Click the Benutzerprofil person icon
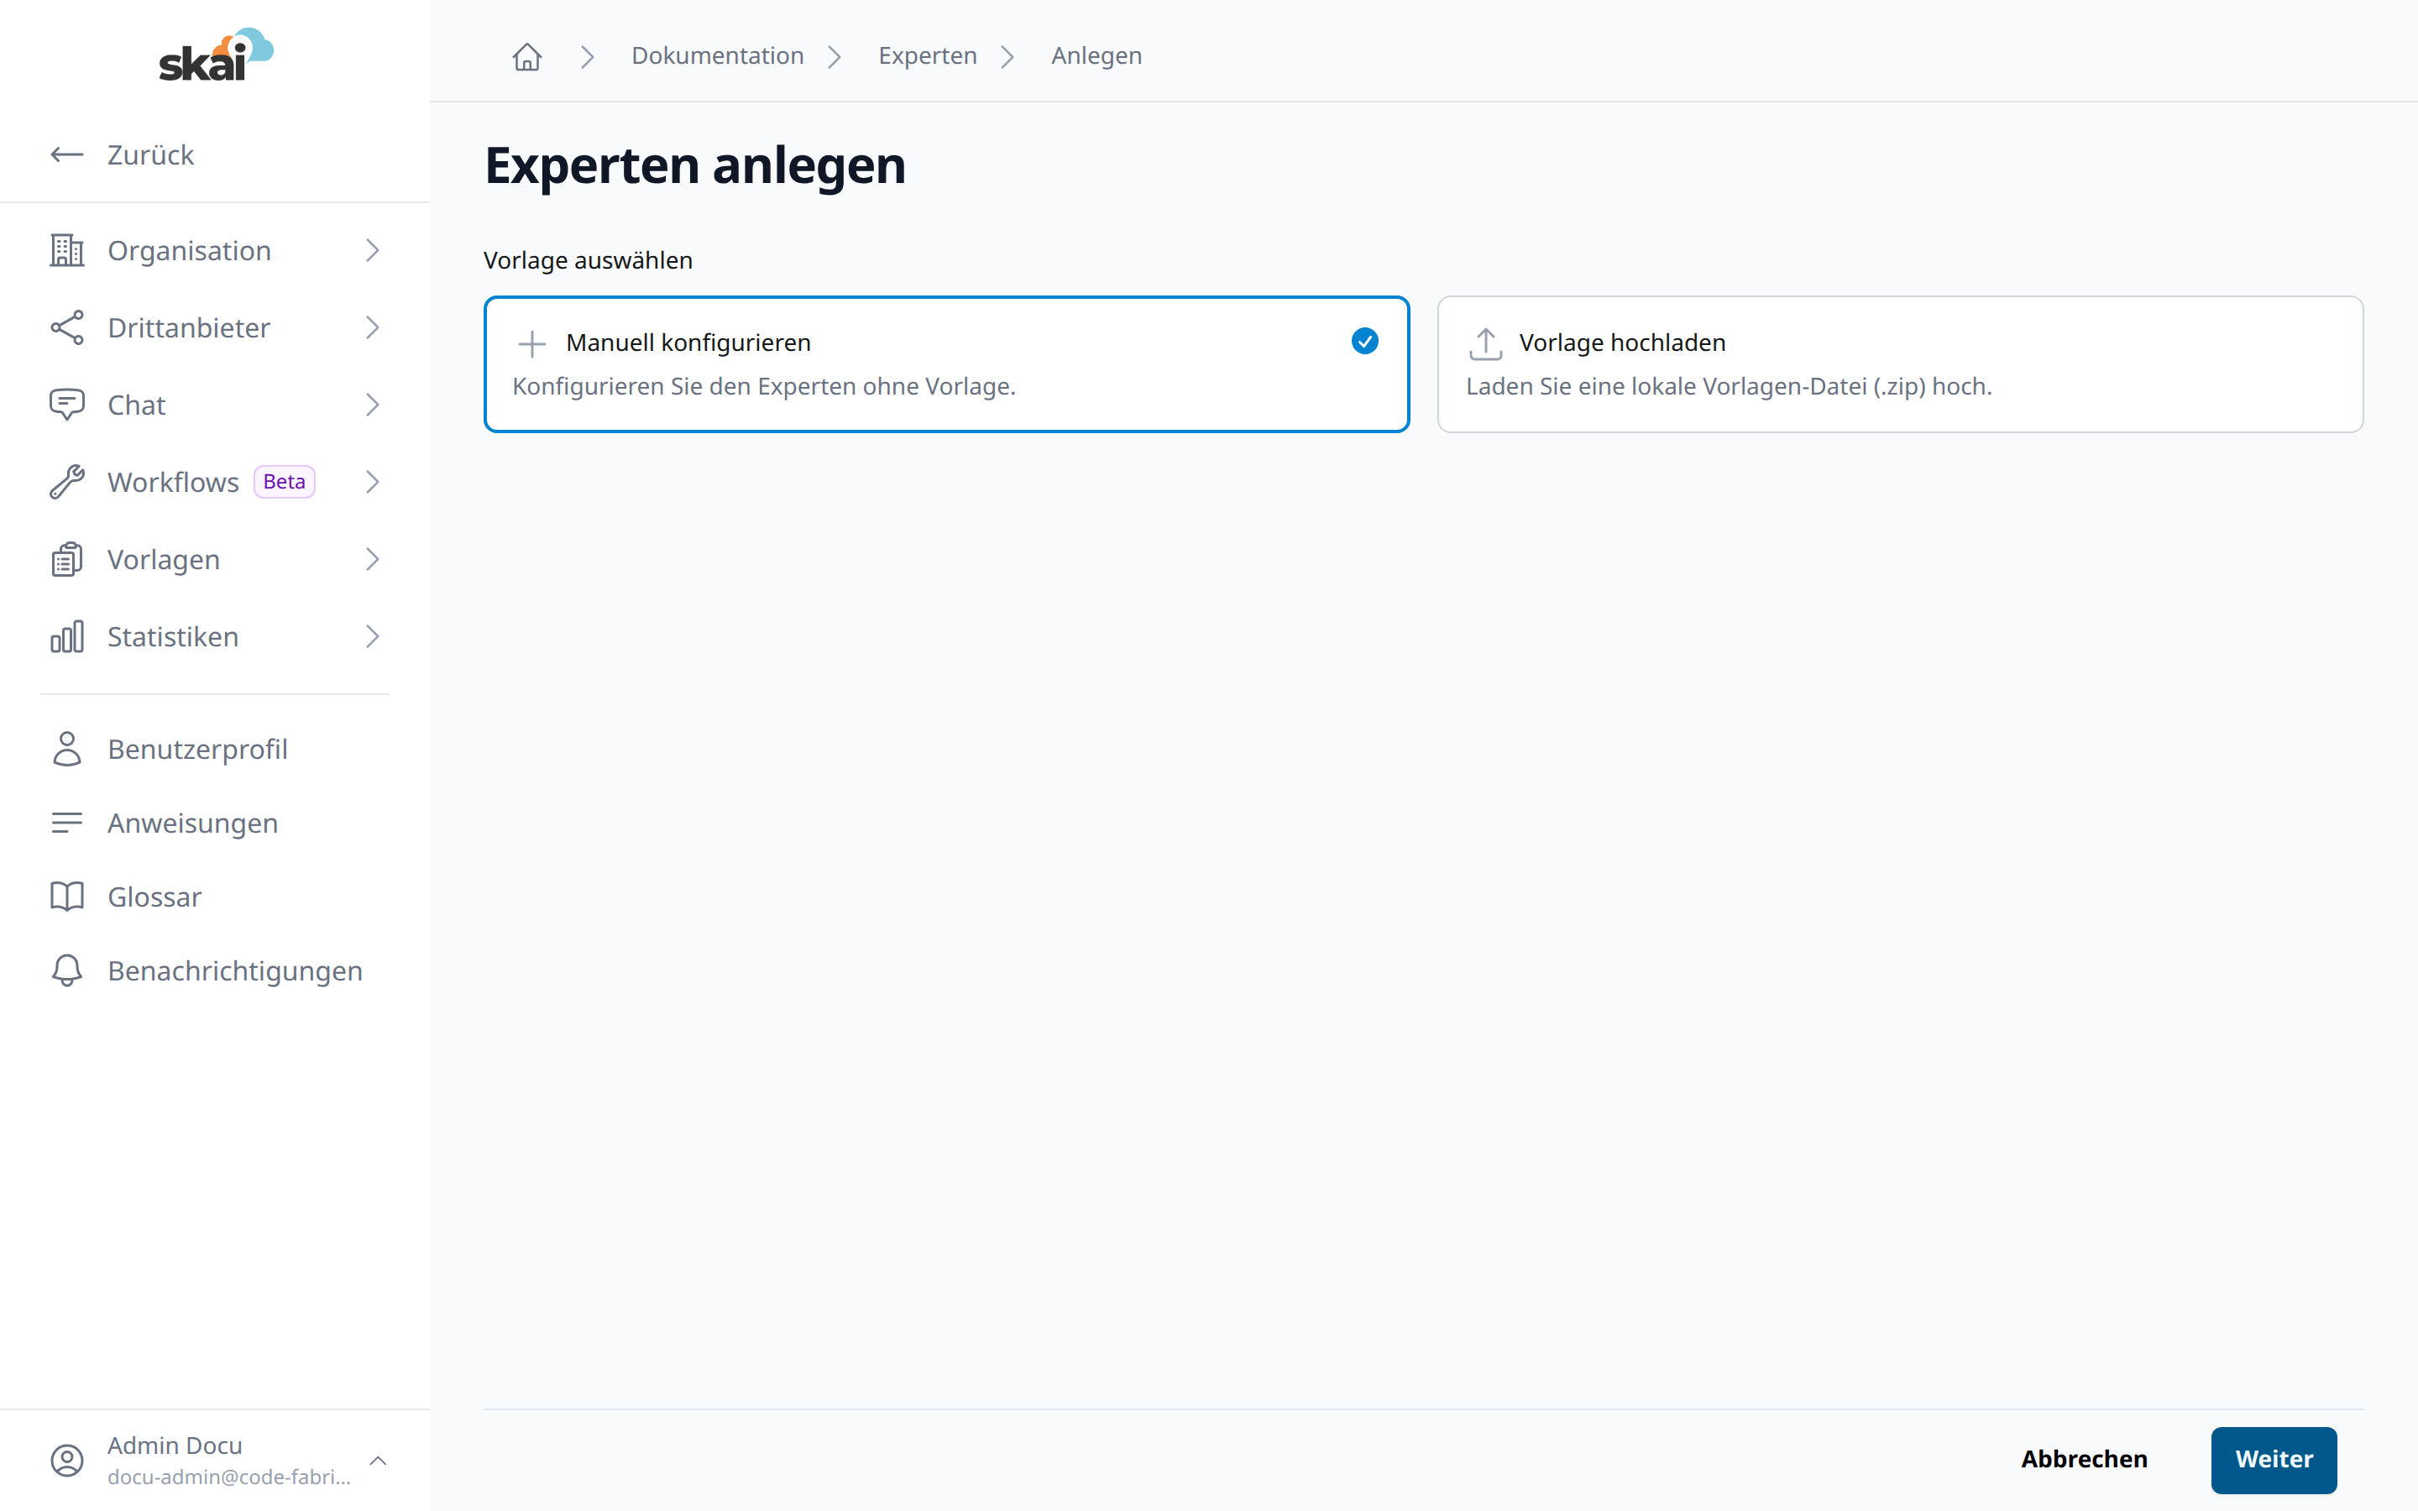Image resolution: width=2418 pixels, height=1511 pixels. (x=67, y=749)
